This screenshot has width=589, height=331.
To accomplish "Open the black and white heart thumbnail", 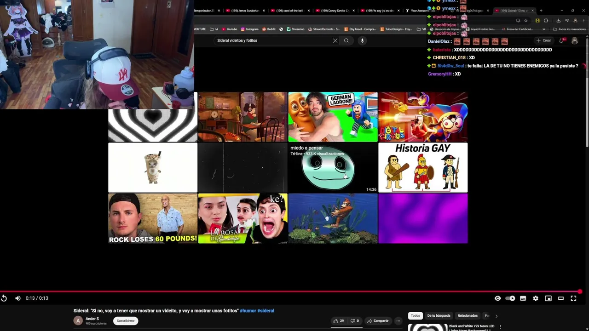I will pyautogui.click(x=153, y=126).
